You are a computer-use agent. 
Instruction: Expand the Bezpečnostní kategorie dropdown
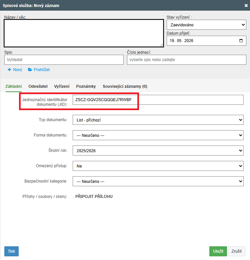(x=158, y=181)
